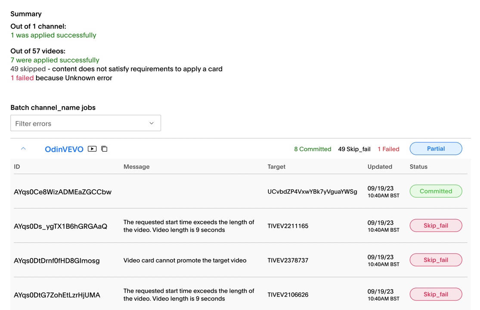Click Skip_fail badge for target TIVEV2378737

click(436, 260)
